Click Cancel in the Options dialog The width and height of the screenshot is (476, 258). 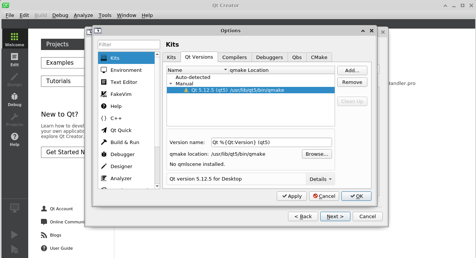(x=324, y=196)
